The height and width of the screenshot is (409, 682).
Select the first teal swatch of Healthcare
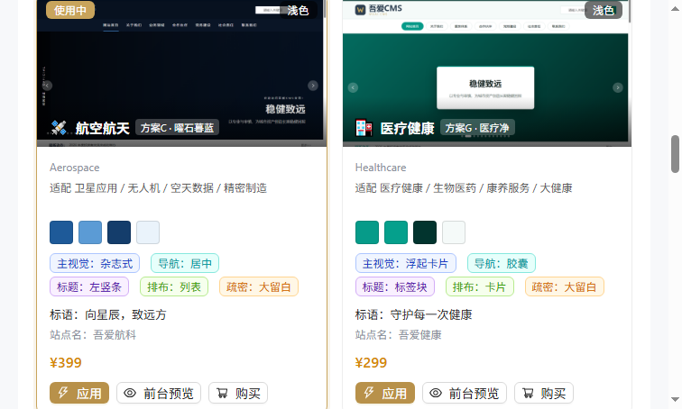[367, 232]
